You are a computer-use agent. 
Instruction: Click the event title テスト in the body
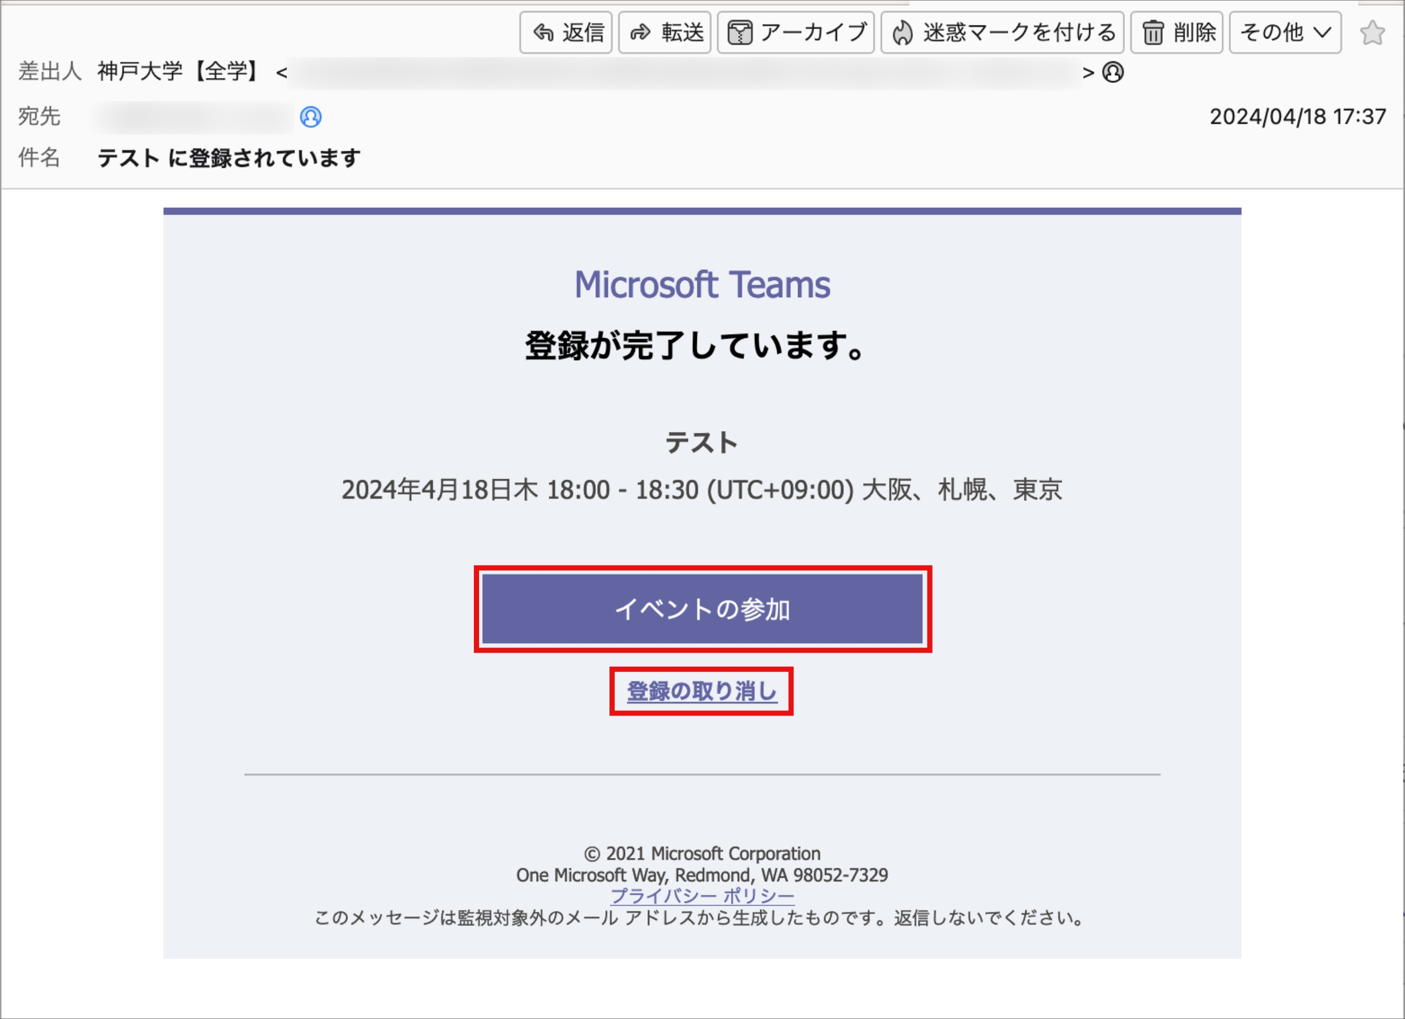tap(701, 442)
